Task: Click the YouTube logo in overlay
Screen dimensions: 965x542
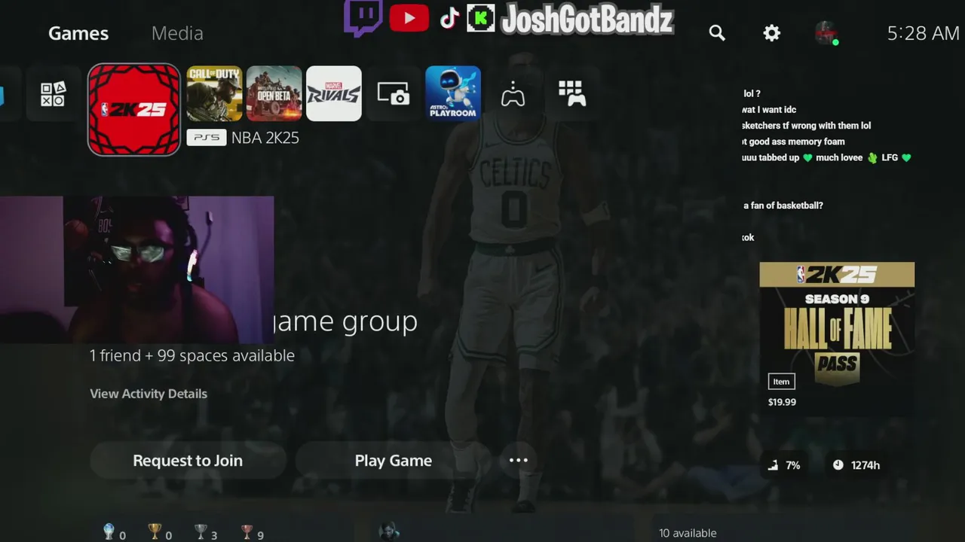Action: point(409,19)
